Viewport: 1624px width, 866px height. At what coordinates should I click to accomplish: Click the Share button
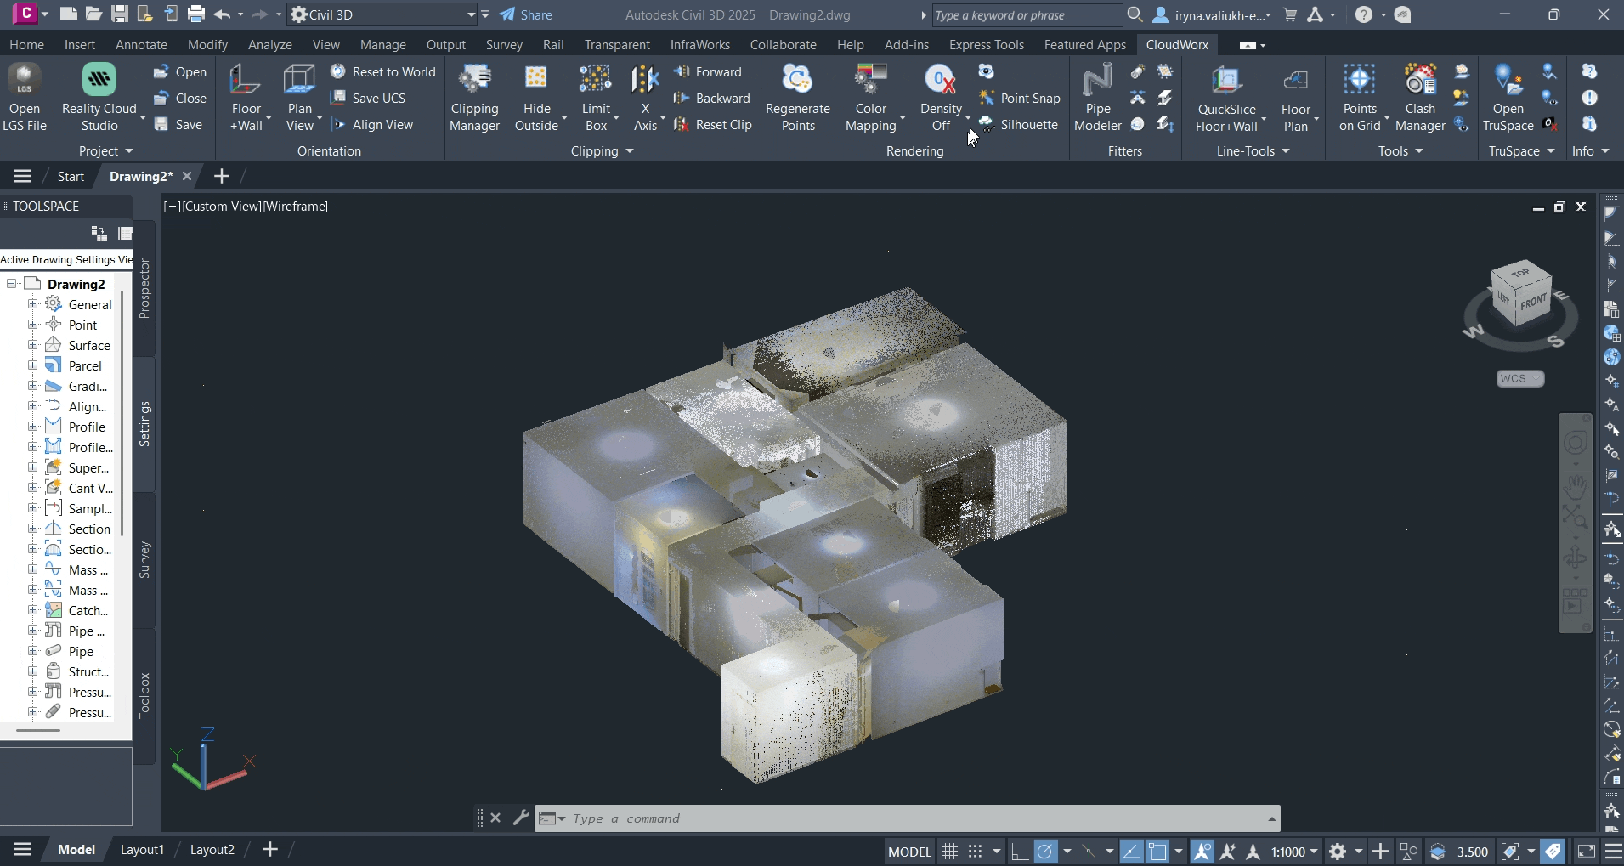tap(526, 14)
